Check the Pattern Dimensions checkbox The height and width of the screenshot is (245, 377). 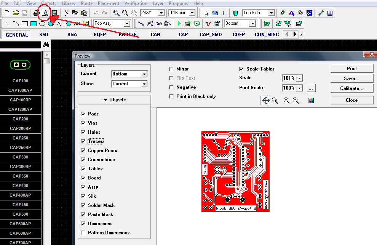[83, 233]
